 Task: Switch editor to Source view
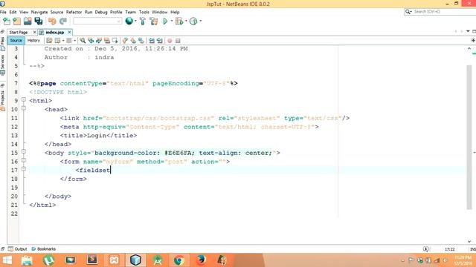pyautogui.click(x=16, y=41)
